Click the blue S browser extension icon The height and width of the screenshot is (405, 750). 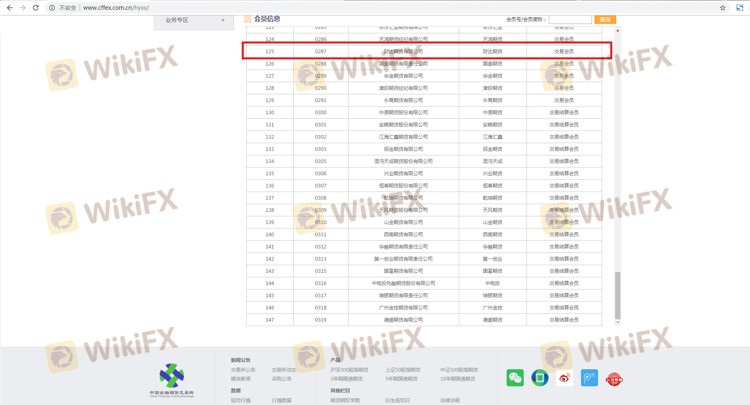coord(739,8)
